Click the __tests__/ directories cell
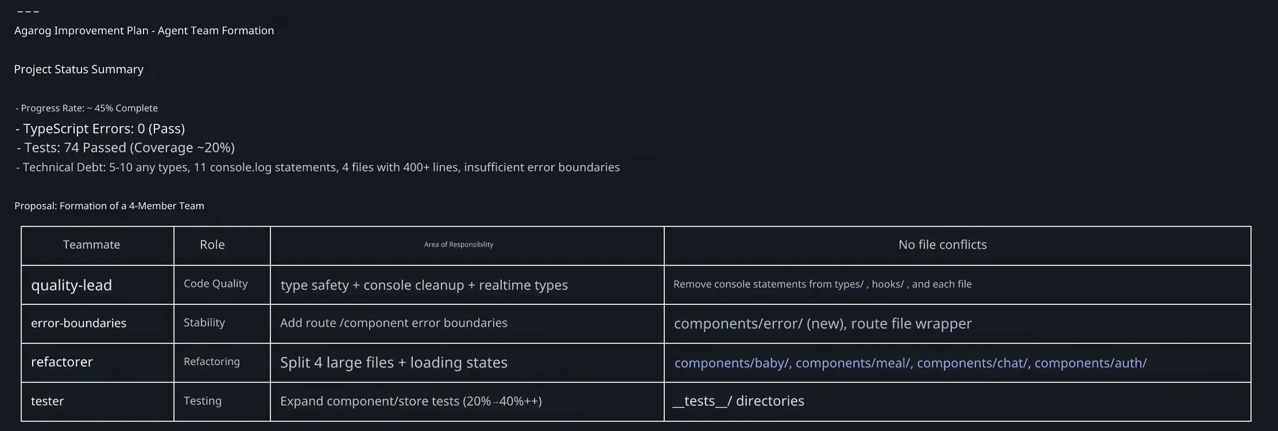Image resolution: width=1278 pixels, height=431 pixels. [x=738, y=401]
